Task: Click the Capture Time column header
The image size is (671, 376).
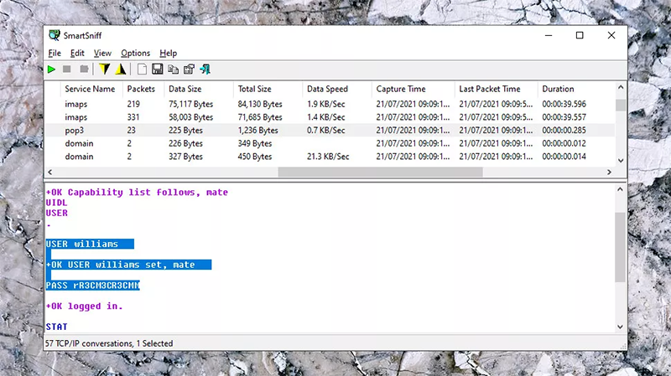Action: (x=401, y=89)
